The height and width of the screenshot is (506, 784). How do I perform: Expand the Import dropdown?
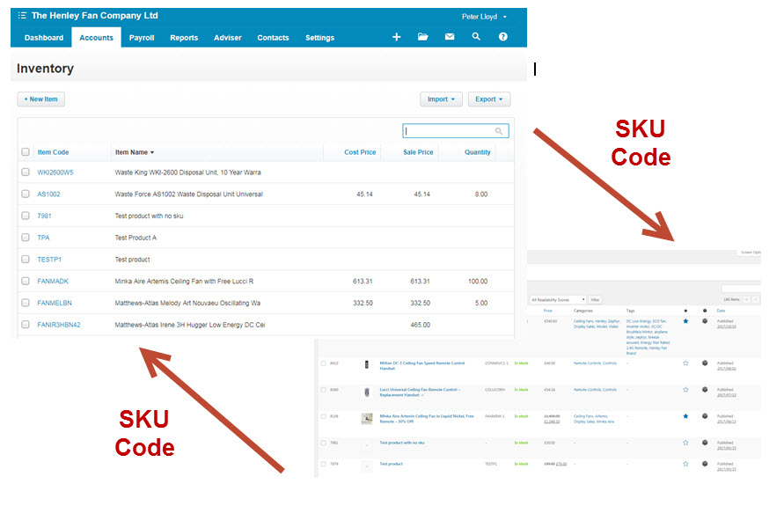[x=441, y=99]
